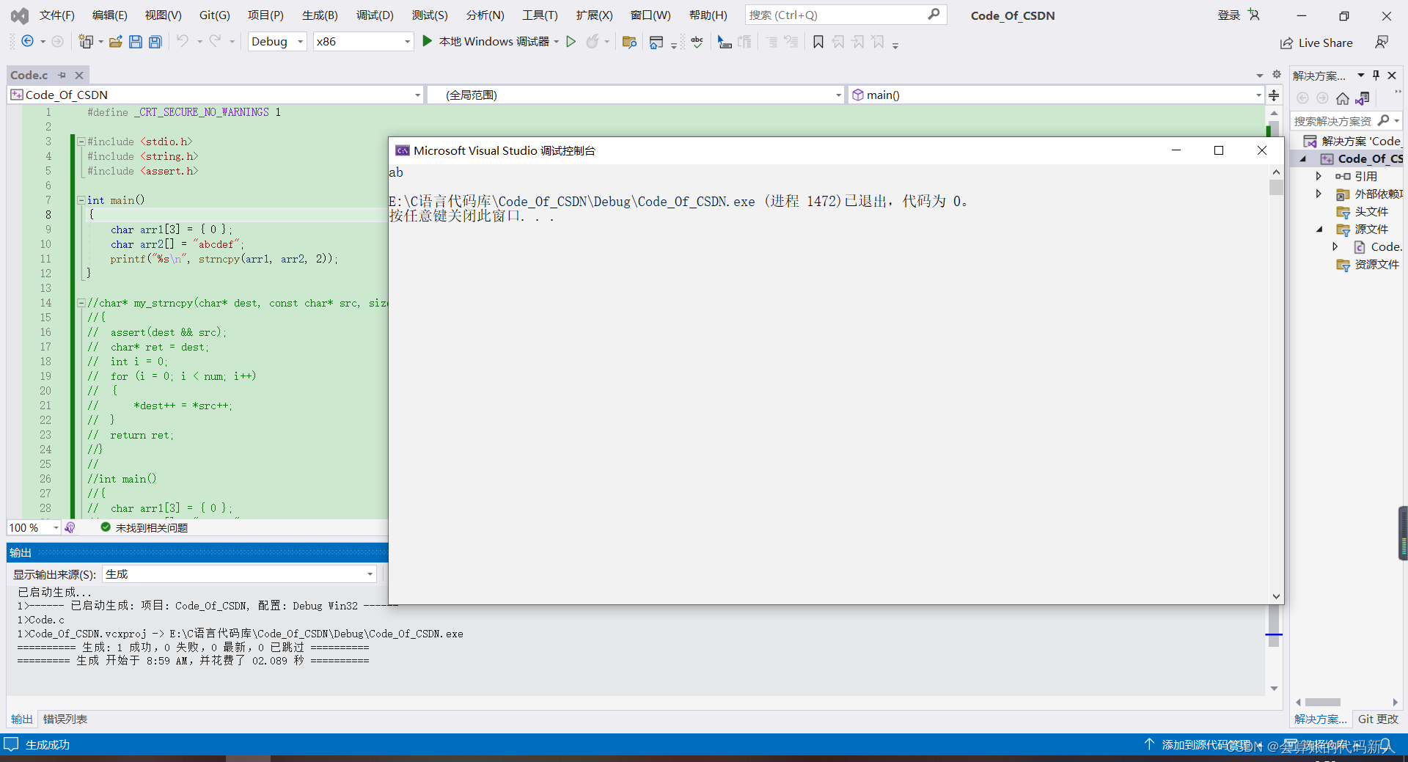The height and width of the screenshot is (762, 1408).
Task: Click debug console vertical scrollbar down arrow
Action: [x=1276, y=596]
